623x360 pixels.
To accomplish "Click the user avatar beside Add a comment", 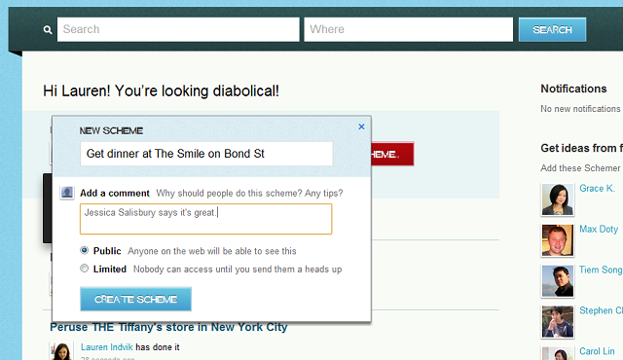I will (x=67, y=193).
